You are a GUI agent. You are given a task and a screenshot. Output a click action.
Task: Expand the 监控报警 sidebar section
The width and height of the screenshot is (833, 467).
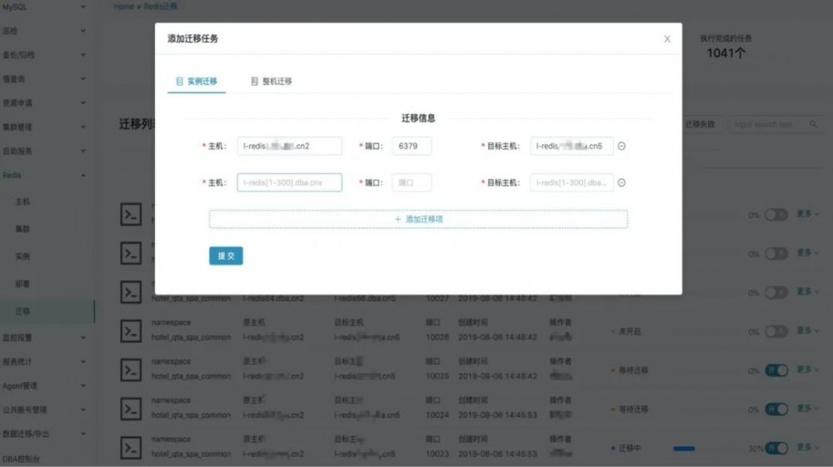[45, 337]
